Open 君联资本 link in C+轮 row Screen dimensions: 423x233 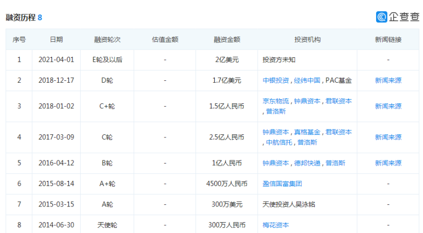[x=339, y=101]
